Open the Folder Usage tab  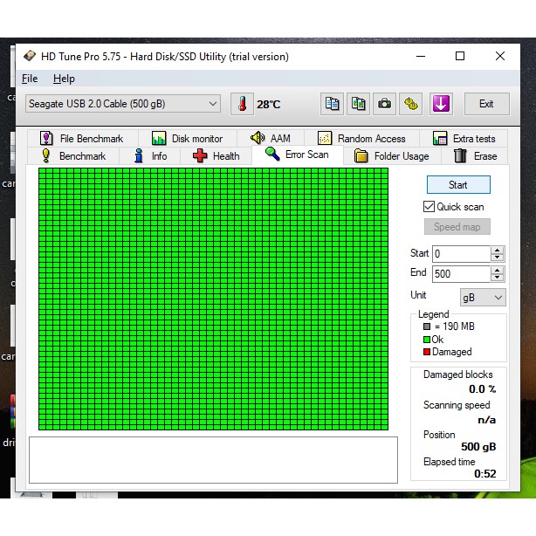tap(392, 156)
